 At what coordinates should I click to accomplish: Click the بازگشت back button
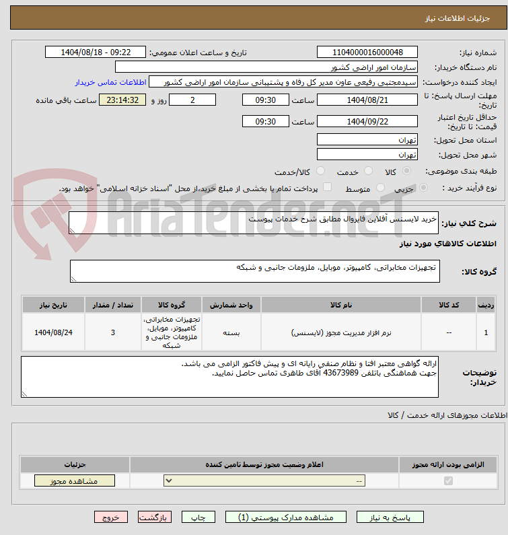[x=155, y=517]
